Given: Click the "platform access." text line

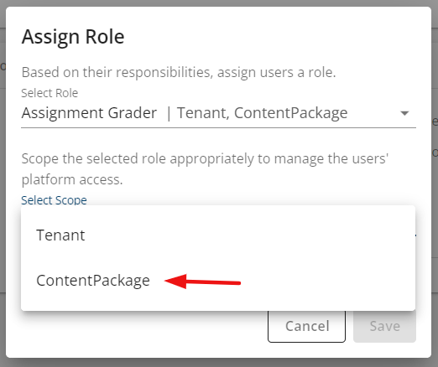Looking at the screenshot, I should point(72,179).
